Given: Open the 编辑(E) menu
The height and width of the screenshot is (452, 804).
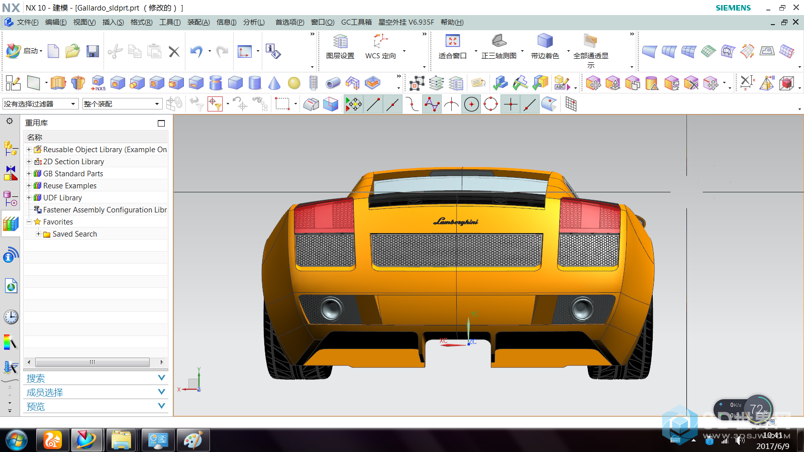Looking at the screenshot, I should click(x=56, y=22).
